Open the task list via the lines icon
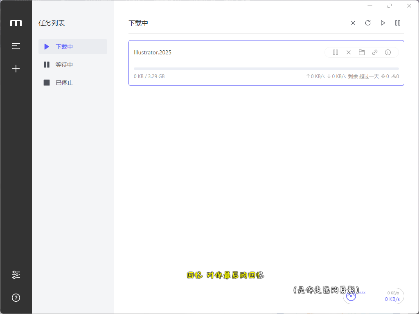The image size is (419, 314). [16, 46]
